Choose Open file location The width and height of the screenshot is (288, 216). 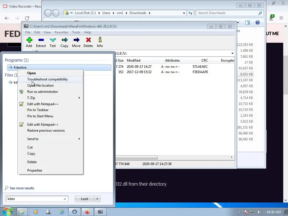[50, 85]
